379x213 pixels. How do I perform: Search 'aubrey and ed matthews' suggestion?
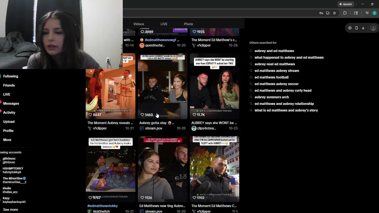274,51
